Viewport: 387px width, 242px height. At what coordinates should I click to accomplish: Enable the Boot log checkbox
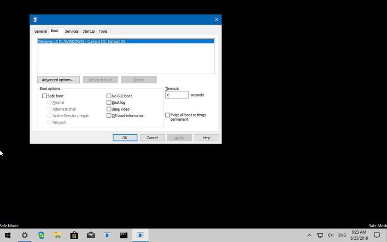click(109, 102)
